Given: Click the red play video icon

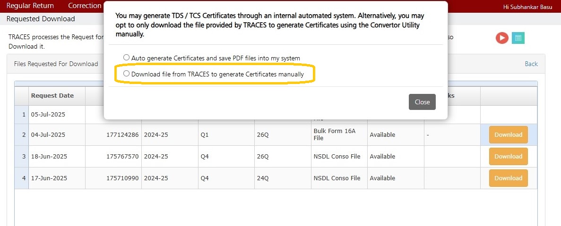Looking at the screenshot, I should pyautogui.click(x=502, y=38).
